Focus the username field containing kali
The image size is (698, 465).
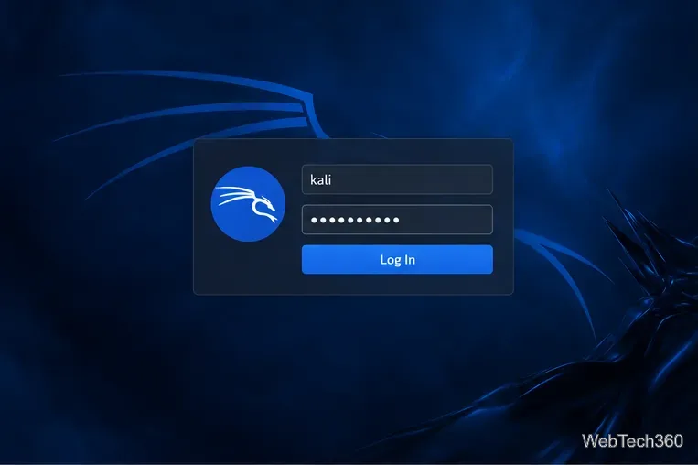(x=397, y=179)
